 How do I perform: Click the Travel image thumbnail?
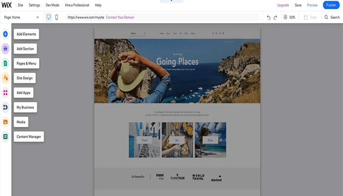click(x=145, y=140)
